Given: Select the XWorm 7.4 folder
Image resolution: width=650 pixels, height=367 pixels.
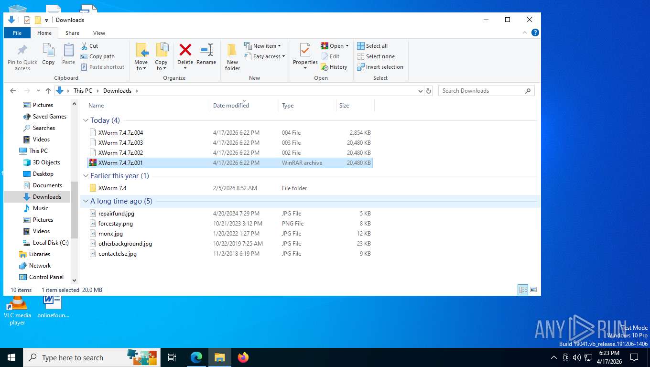Looking at the screenshot, I should [x=230, y=188].
